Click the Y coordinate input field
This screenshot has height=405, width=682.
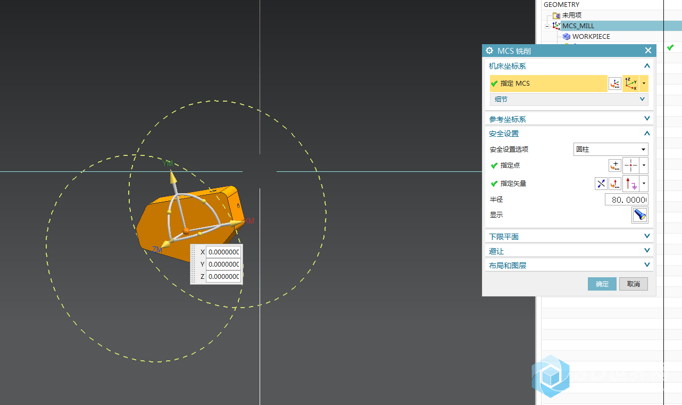point(223,264)
